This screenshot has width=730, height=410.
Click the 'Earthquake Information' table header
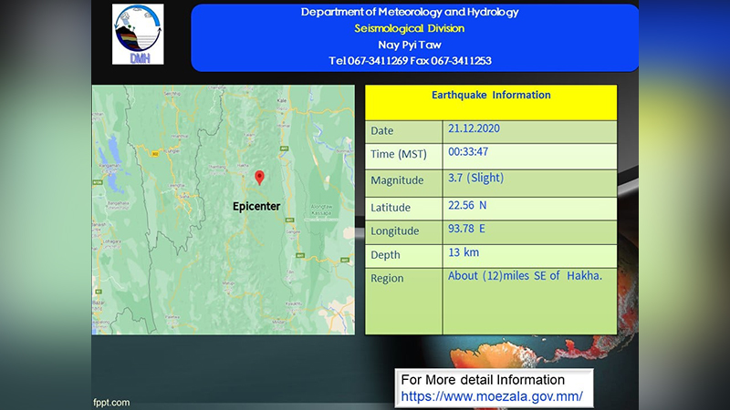[491, 95]
